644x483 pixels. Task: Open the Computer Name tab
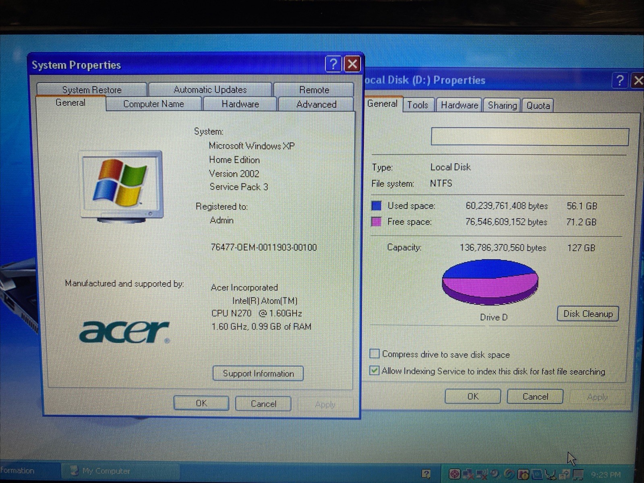point(153,104)
